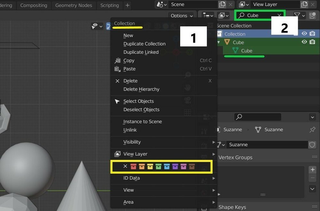Open the Options dropdown
The width and height of the screenshot is (320, 211).
click(182, 16)
